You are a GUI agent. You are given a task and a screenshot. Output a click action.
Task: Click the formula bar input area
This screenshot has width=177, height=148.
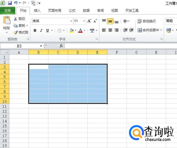pyautogui.click(x=121, y=46)
